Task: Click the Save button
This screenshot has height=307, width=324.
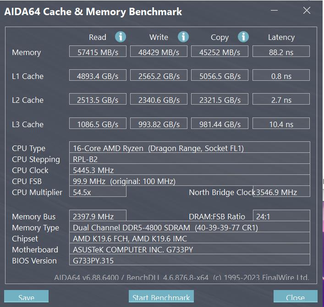Action: click(x=26, y=296)
